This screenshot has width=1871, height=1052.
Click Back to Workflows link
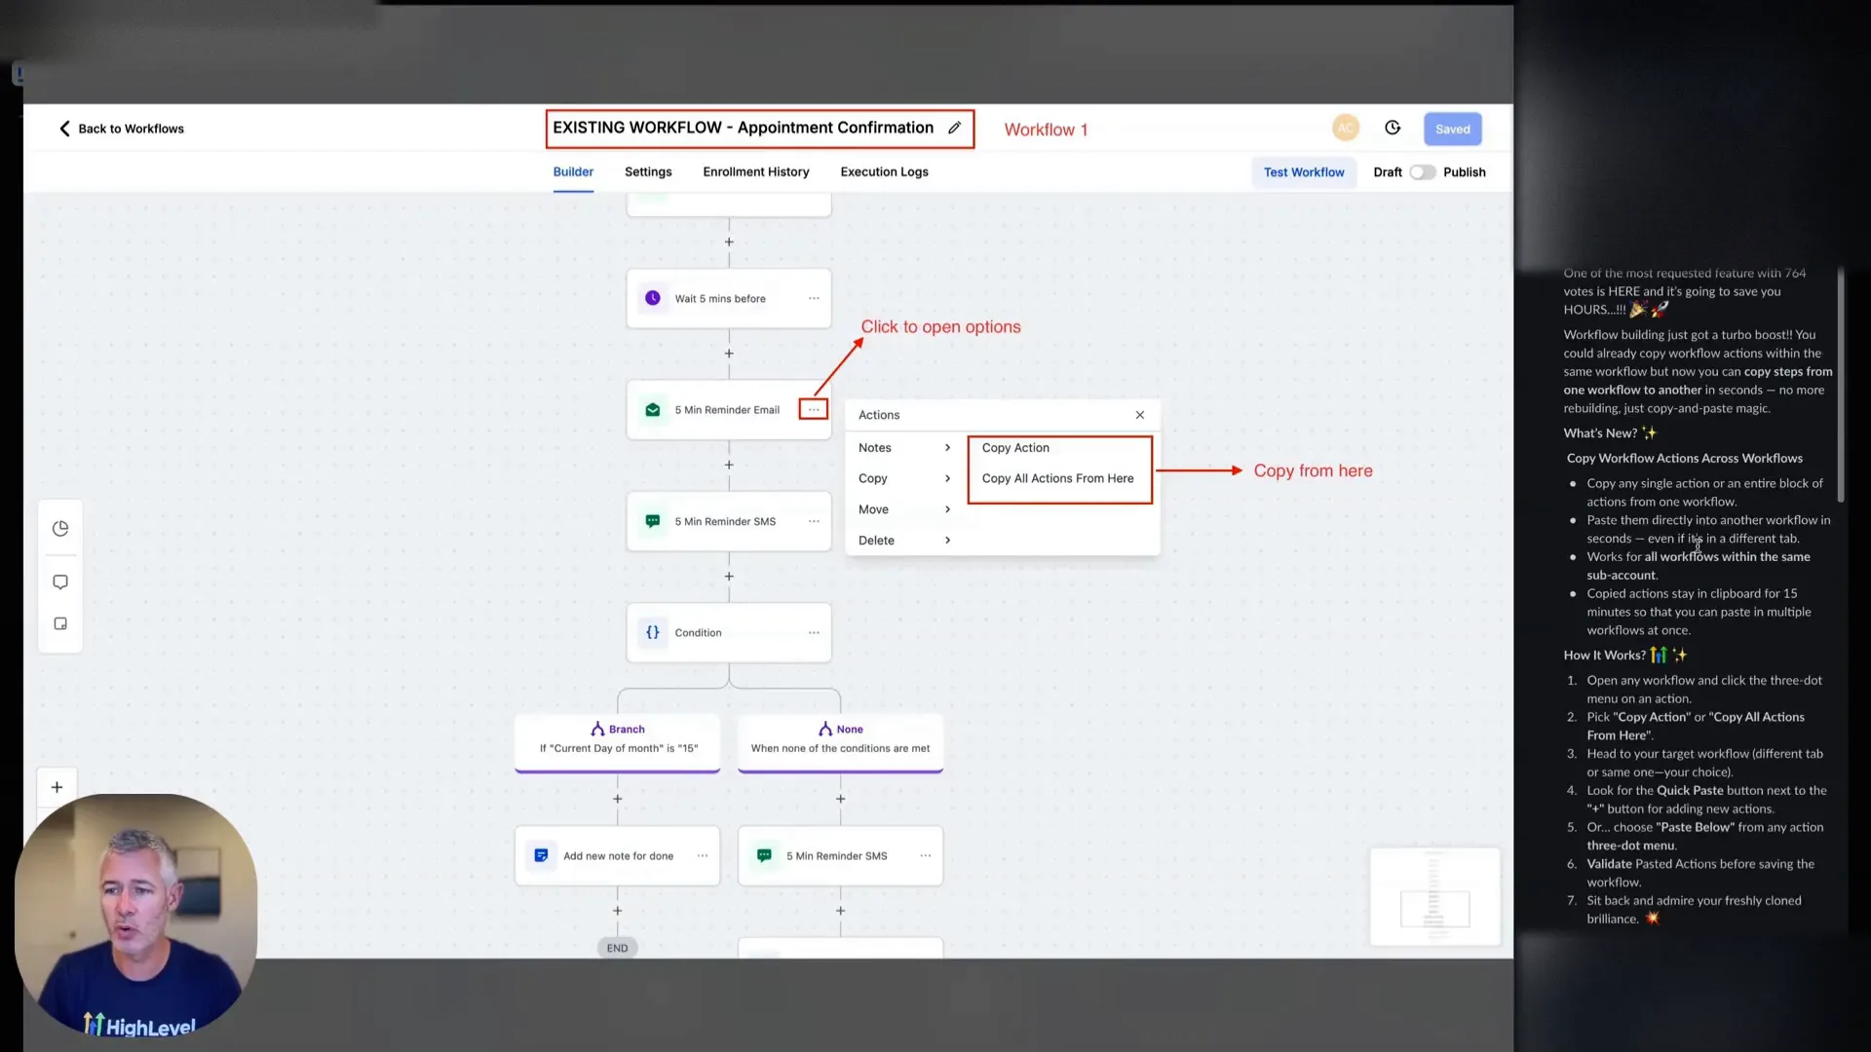point(131,129)
